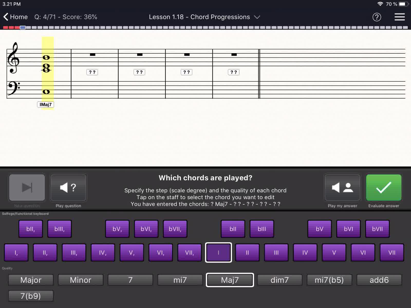Select low-octave degree I, button
Viewport: 411px width, 308px height.
(x=16, y=253)
